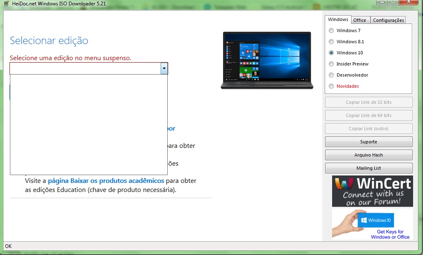Image resolution: width=423 pixels, height=255 pixels.
Task: Click the HeiDoc app icon in title bar
Action: pyautogui.click(x=7, y=3)
